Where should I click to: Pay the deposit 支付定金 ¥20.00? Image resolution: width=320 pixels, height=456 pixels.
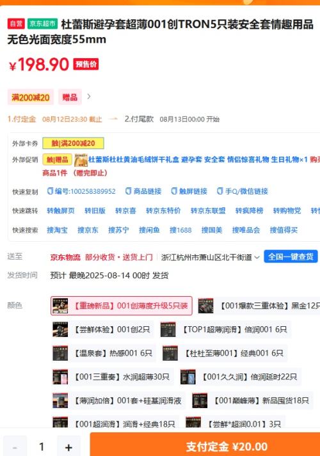(205, 445)
